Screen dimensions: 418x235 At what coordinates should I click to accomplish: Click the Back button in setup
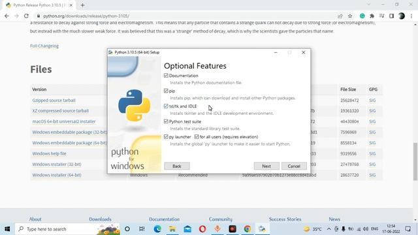(x=177, y=166)
